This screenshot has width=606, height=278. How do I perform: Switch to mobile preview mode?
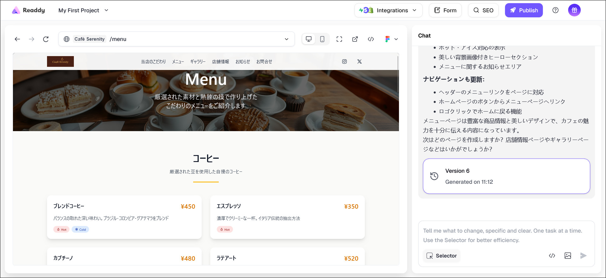coord(322,39)
